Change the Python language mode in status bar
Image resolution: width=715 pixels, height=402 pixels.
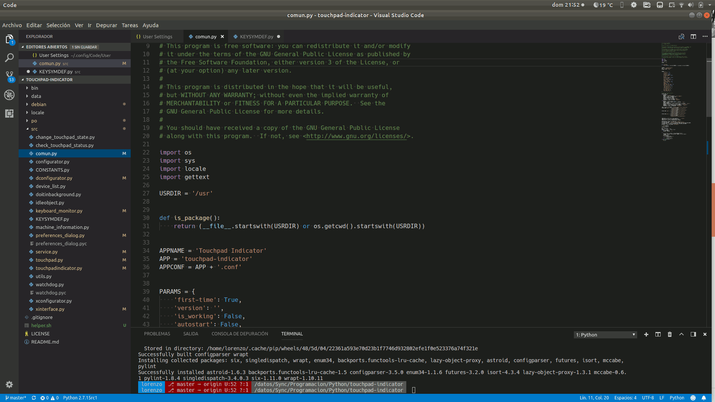click(677, 398)
